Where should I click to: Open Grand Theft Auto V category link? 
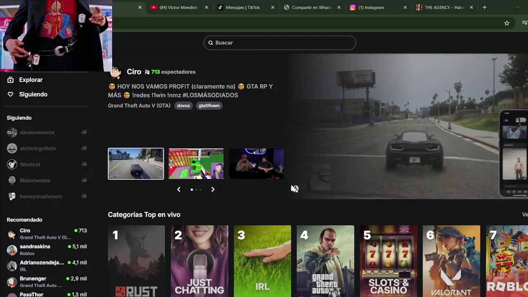click(x=139, y=106)
